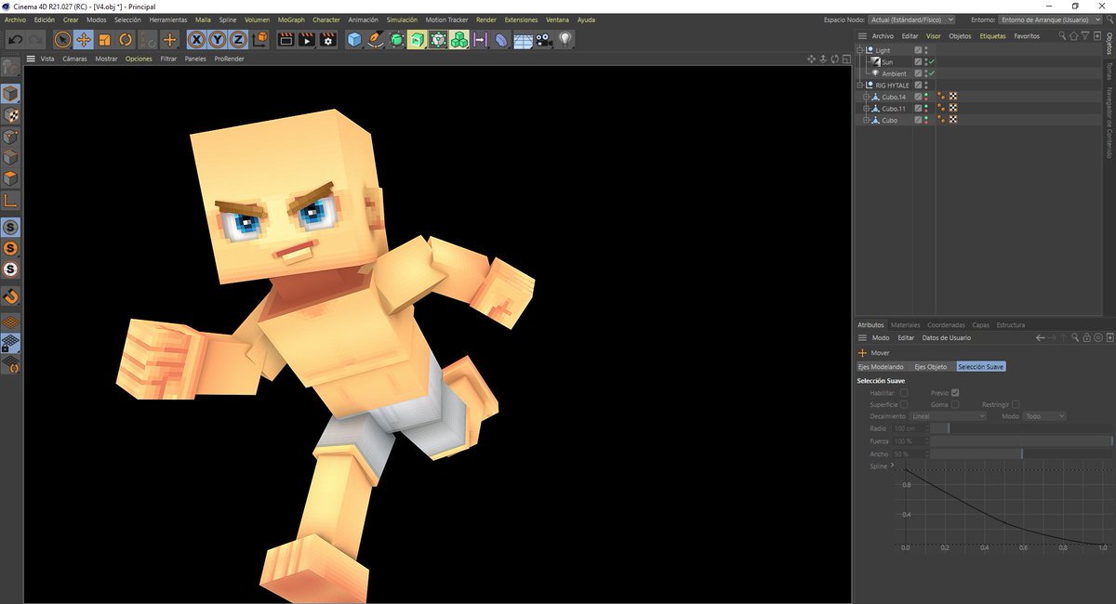Click the Undo arrow in the toolbar
Image resolution: width=1116 pixels, height=604 pixels.
15,40
